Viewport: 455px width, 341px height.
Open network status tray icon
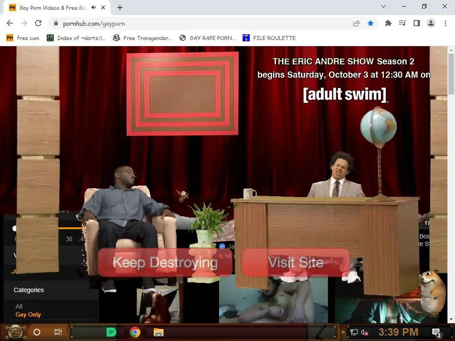click(354, 332)
